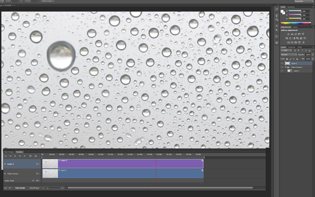Add a Vibrance adjustment
Viewport: 315px width, 197px height.
(x=303, y=34)
